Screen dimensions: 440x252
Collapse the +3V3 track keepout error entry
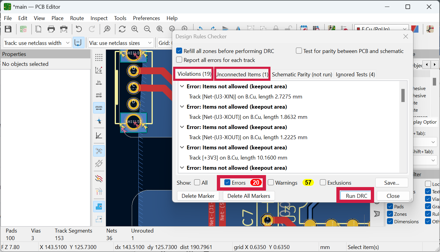[182, 147]
